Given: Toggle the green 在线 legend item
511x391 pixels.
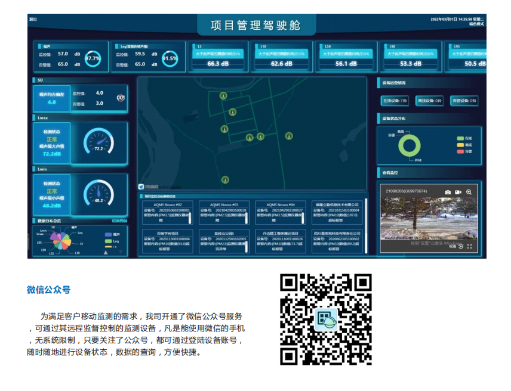Looking at the screenshot, I should click(x=464, y=138).
